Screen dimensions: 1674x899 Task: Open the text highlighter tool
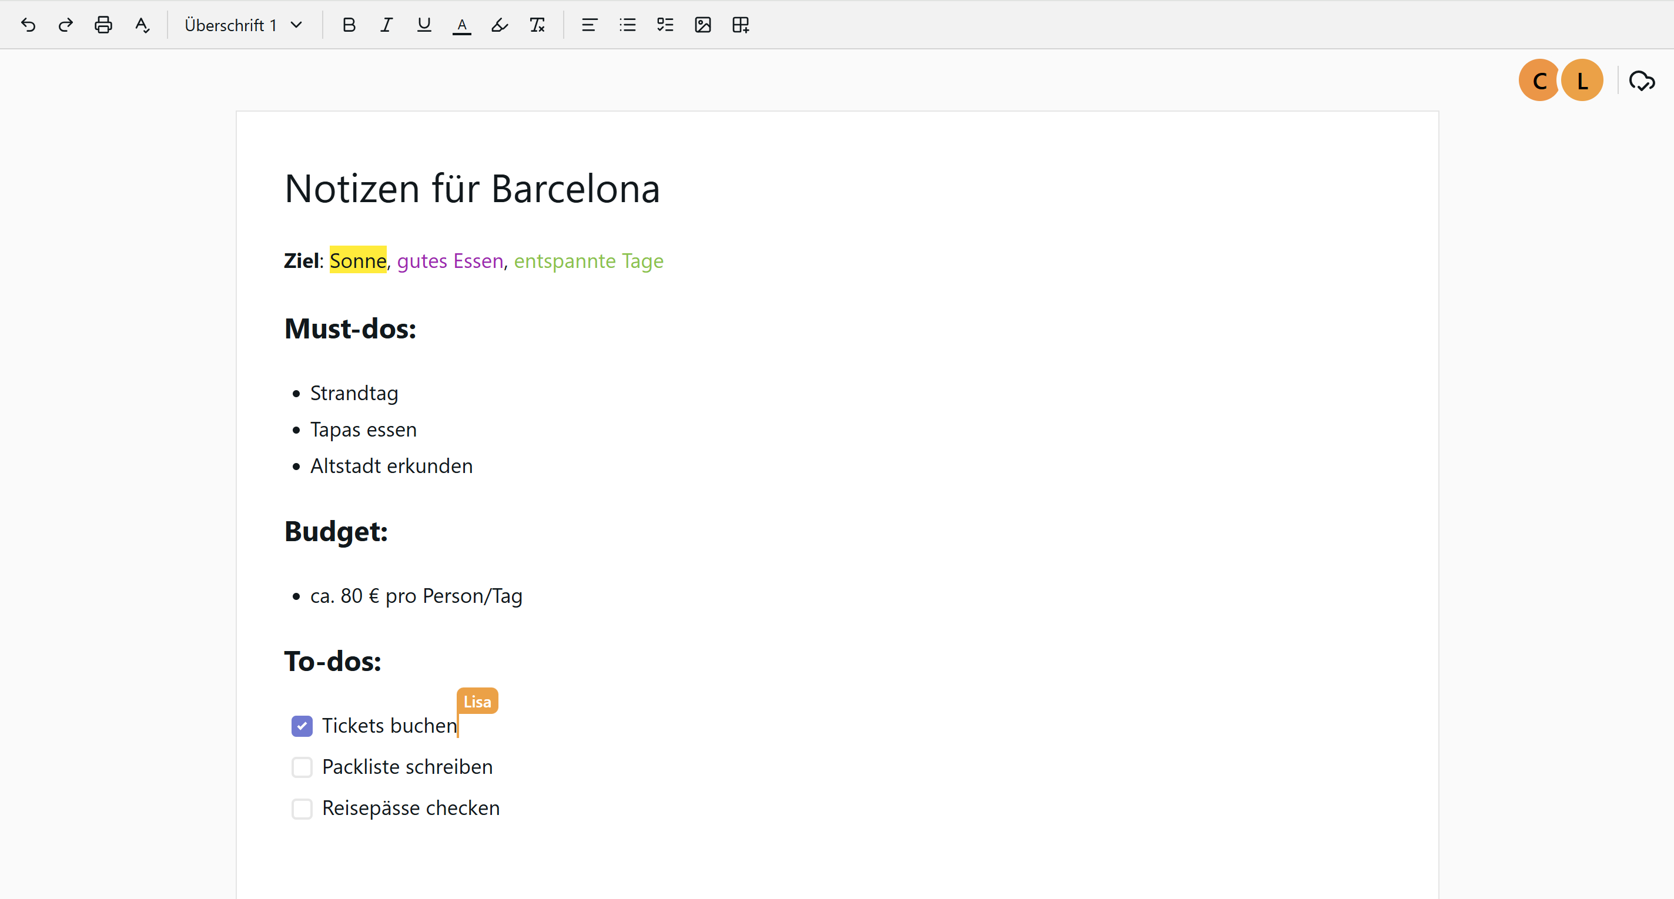(499, 25)
